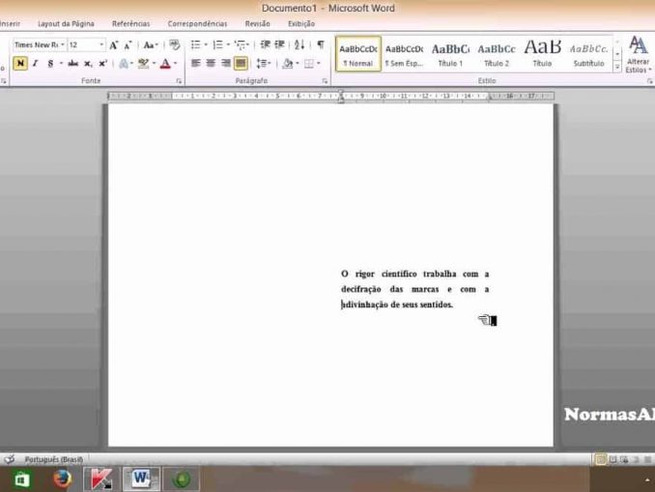Switch to the Layout da Página tab
This screenshot has height=492, width=655.
pos(66,23)
